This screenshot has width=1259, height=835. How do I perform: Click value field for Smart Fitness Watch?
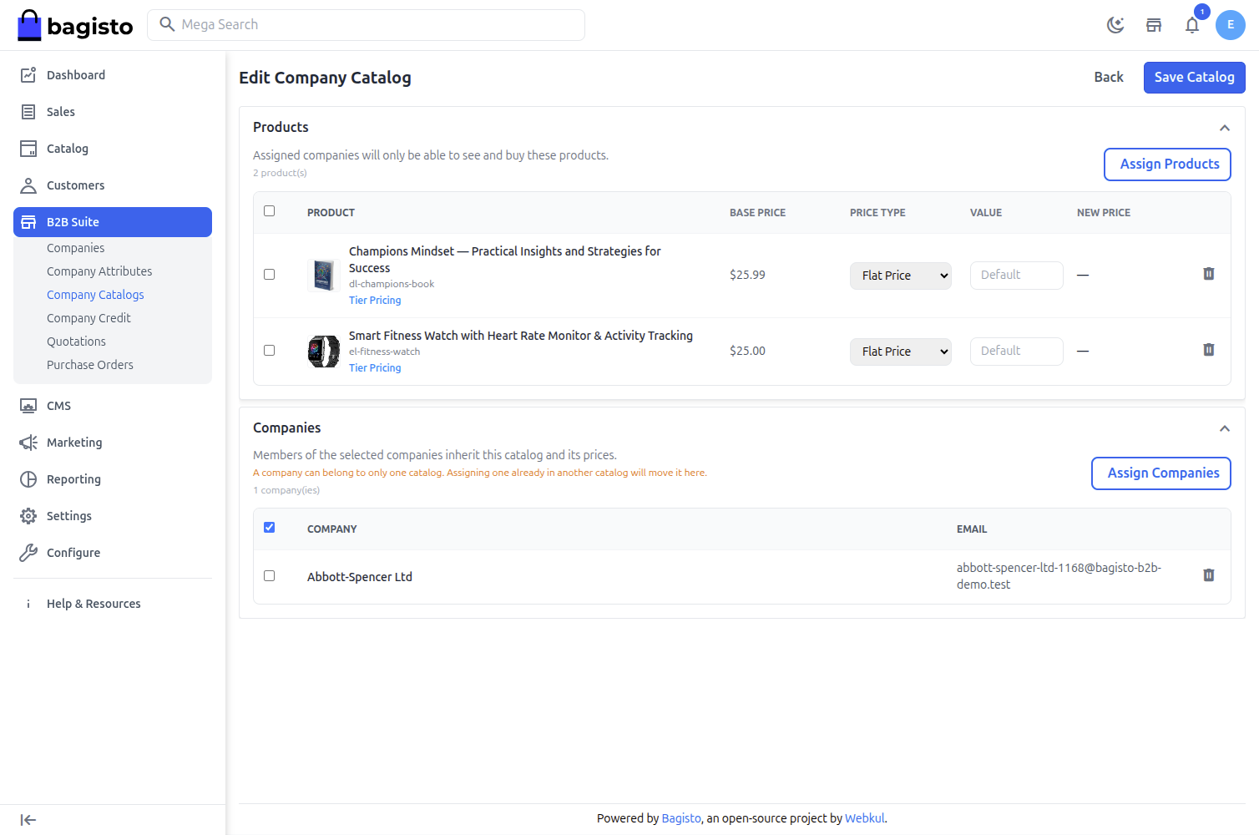[x=1016, y=352]
